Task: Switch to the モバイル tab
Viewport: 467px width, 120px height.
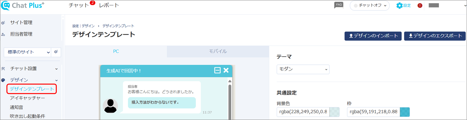Action: (218, 51)
